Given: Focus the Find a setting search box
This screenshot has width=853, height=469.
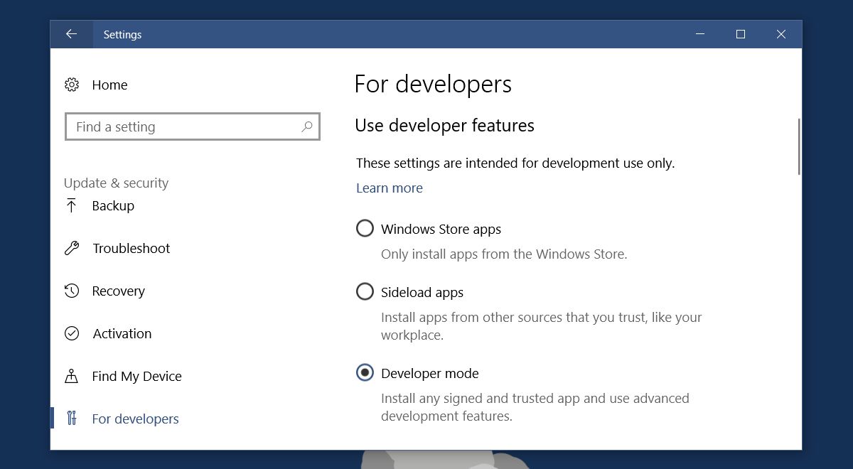Looking at the screenshot, I should (192, 126).
